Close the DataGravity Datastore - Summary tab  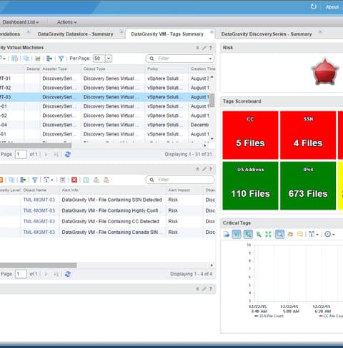pyautogui.click(x=121, y=31)
